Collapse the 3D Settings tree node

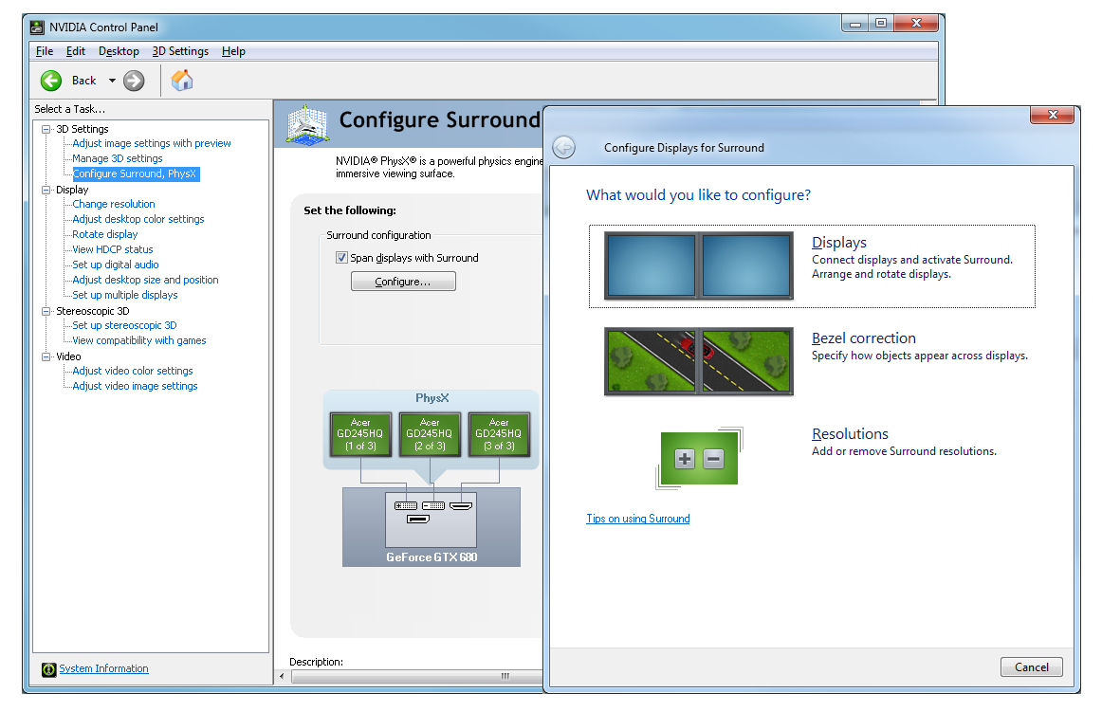pos(46,129)
